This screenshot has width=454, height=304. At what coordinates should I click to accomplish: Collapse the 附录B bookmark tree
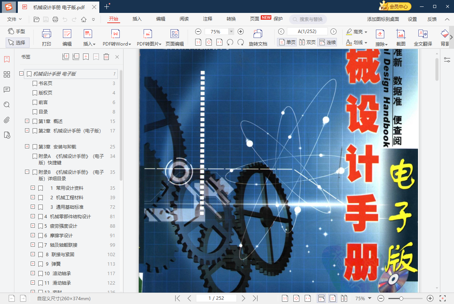27,172
